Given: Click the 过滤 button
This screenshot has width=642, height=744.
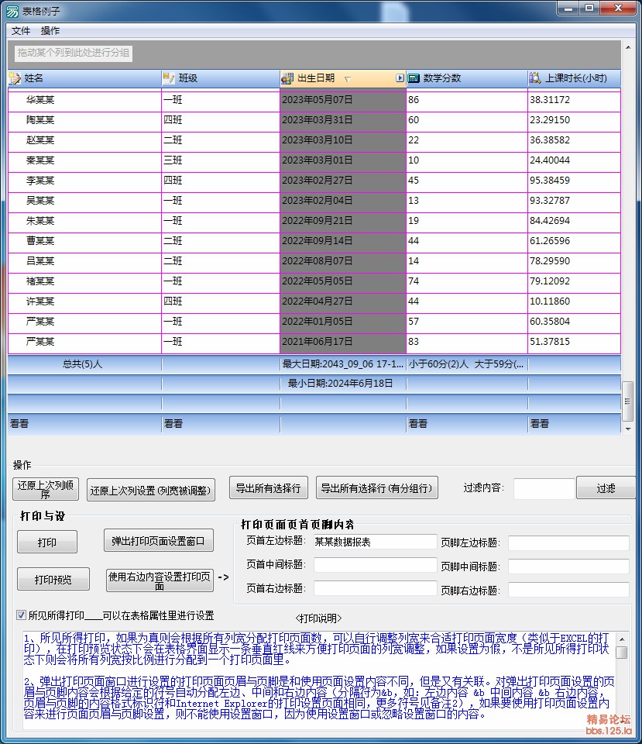Looking at the screenshot, I should tap(606, 488).
